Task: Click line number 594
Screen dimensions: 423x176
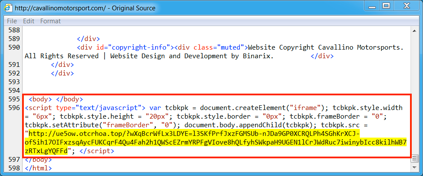Action: (14, 90)
